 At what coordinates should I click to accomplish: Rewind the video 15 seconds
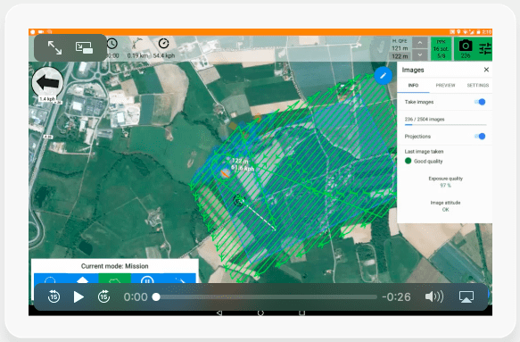pyautogui.click(x=54, y=296)
